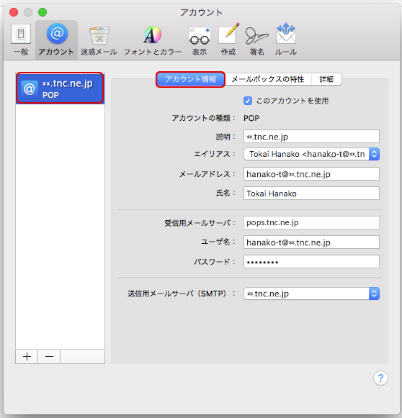Click the help question mark button
Viewport: 402px width, 418px height.
pyautogui.click(x=380, y=378)
